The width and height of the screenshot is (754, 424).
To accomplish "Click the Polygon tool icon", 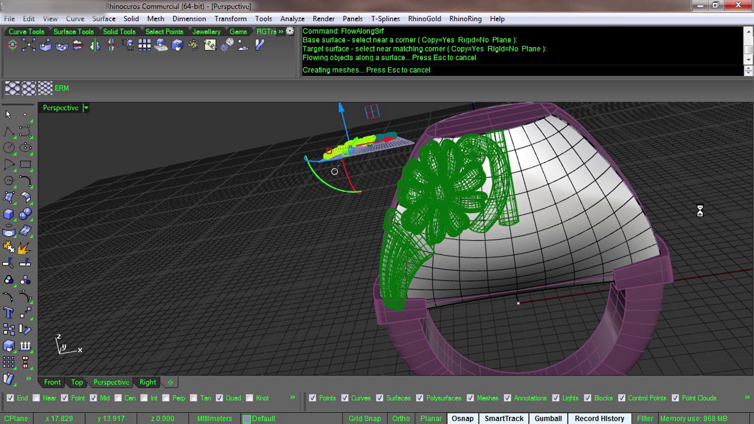I will tap(9, 181).
